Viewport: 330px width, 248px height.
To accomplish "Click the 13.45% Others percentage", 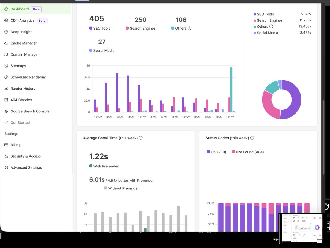I will [305, 26].
